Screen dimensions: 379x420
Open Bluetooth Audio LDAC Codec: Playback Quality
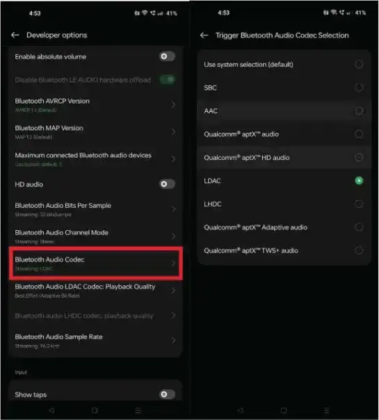96,291
